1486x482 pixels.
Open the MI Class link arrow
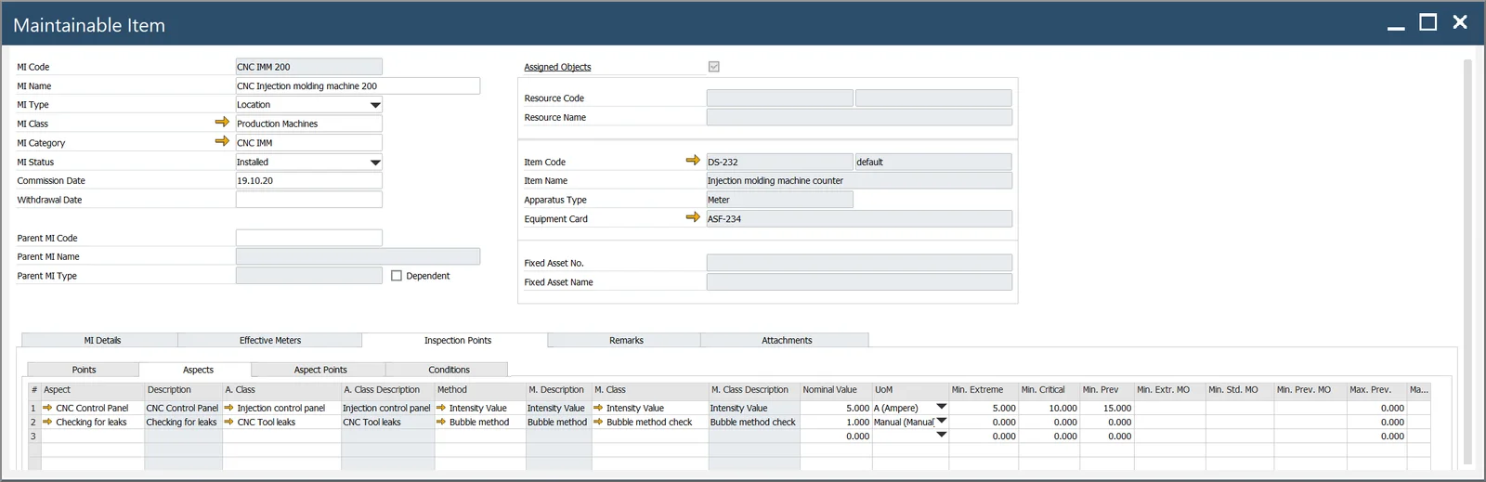pos(222,123)
